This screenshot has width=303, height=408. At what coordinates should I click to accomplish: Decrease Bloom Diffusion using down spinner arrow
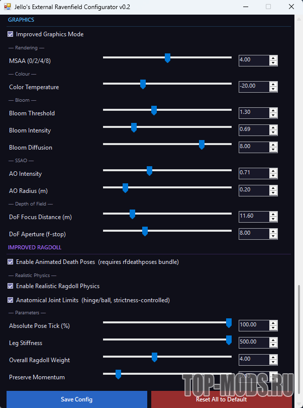pyautogui.click(x=273, y=150)
